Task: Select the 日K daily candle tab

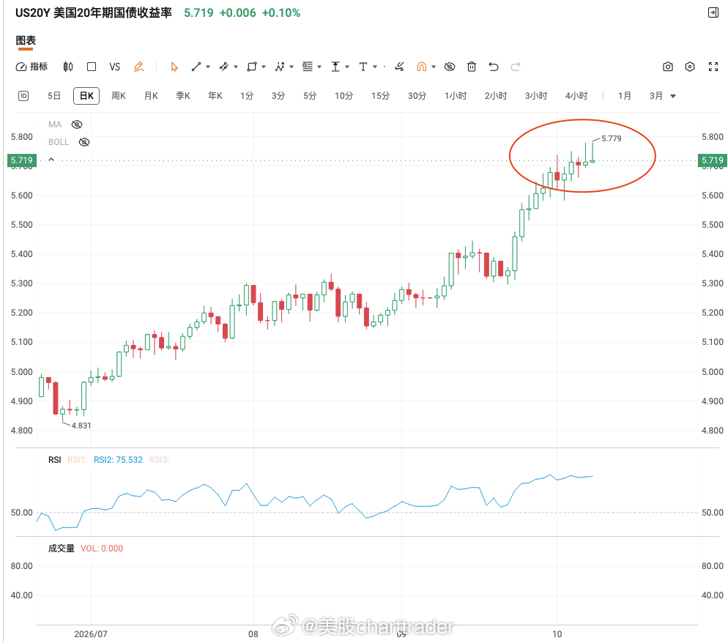Action: pyautogui.click(x=86, y=96)
